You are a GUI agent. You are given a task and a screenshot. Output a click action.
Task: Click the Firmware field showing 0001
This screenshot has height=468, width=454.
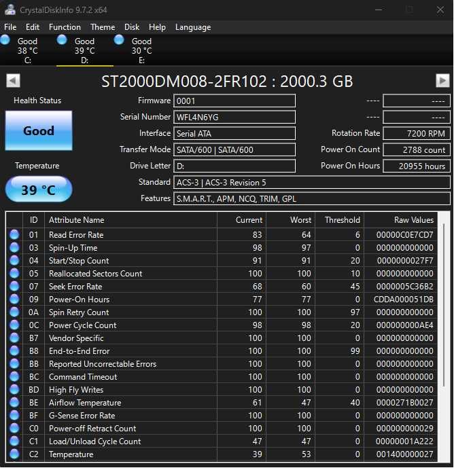234,101
